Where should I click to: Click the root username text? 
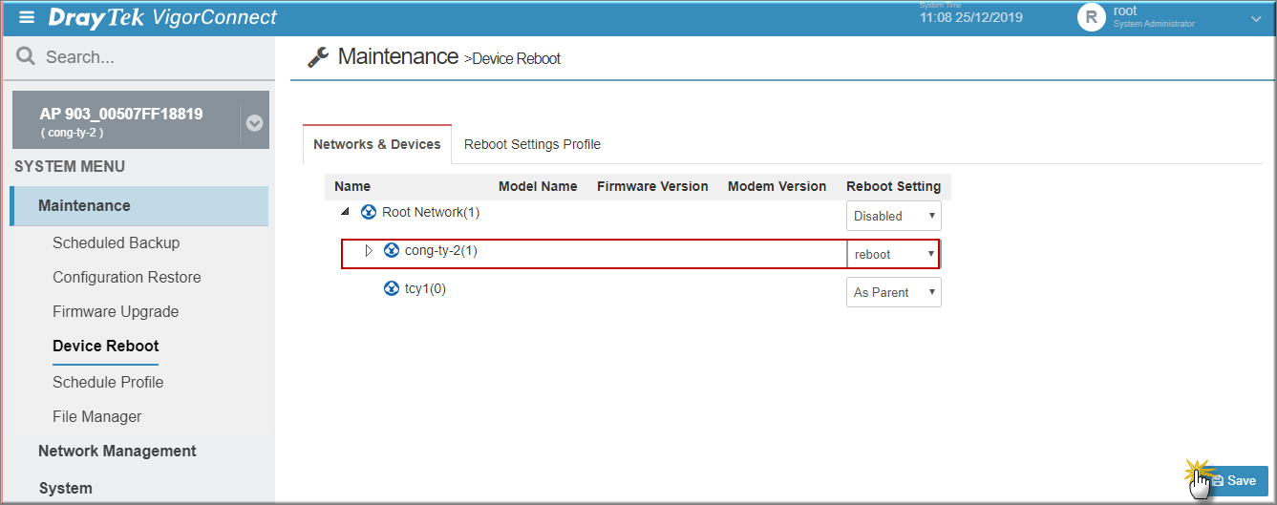click(x=1125, y=11)
